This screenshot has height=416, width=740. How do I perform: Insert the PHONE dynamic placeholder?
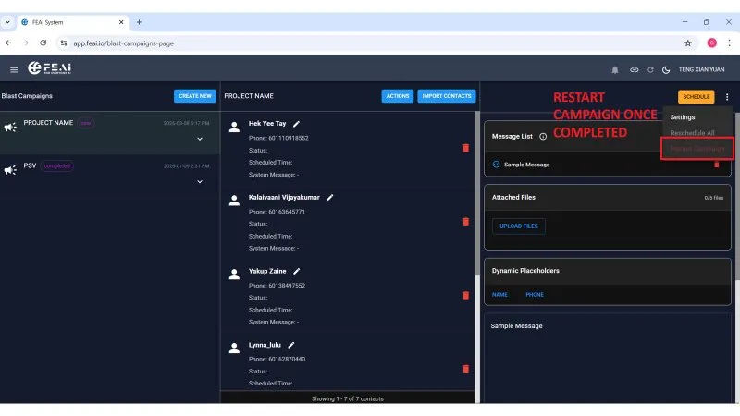535,294
